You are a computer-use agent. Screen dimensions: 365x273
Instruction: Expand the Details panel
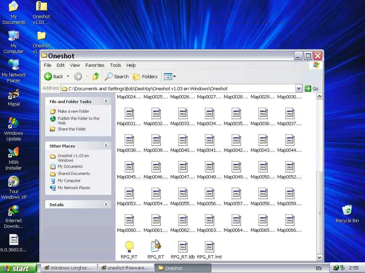click(x=106, y=204)
